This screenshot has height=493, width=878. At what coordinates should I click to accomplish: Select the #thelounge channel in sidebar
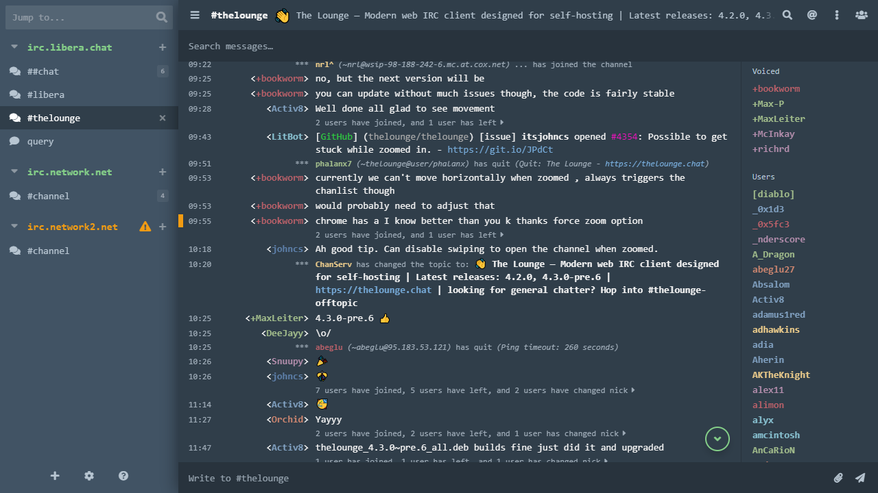89,118
